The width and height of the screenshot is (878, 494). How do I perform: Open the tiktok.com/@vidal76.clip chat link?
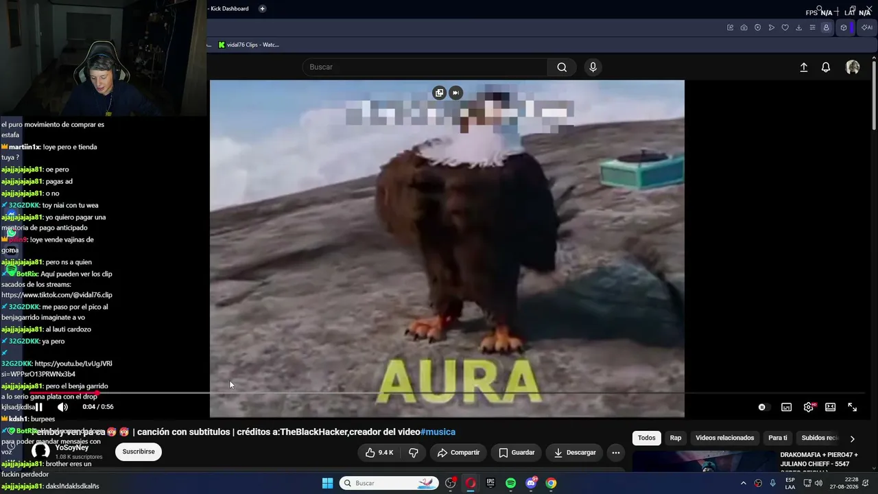pyautogui.click(x=56, y=295)
